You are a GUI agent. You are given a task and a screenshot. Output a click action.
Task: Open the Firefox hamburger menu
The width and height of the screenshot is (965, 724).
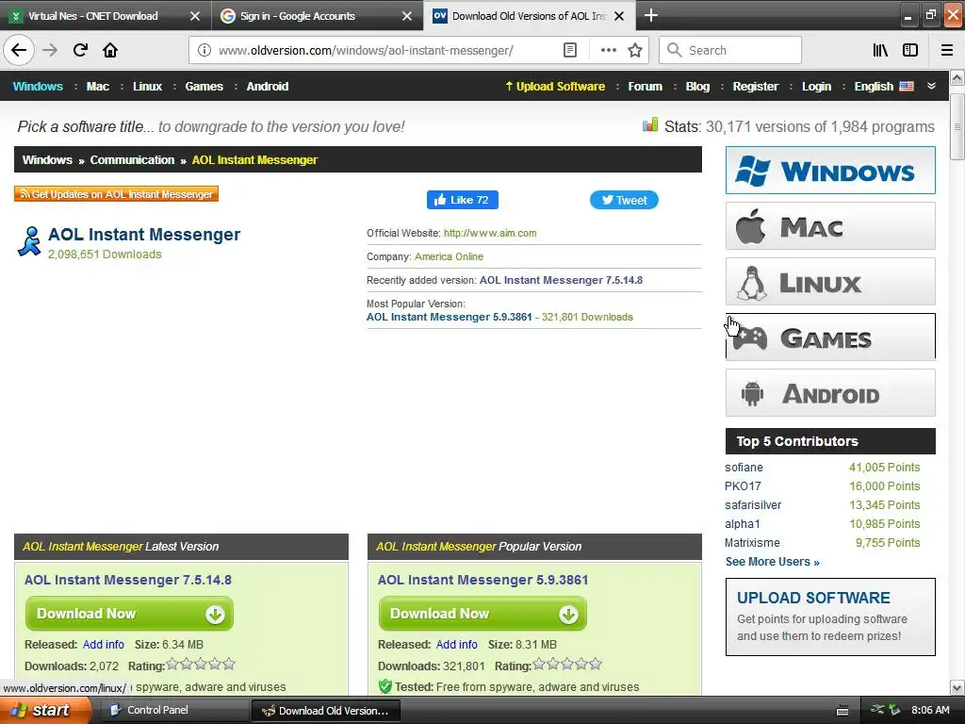tap(947, 51)
